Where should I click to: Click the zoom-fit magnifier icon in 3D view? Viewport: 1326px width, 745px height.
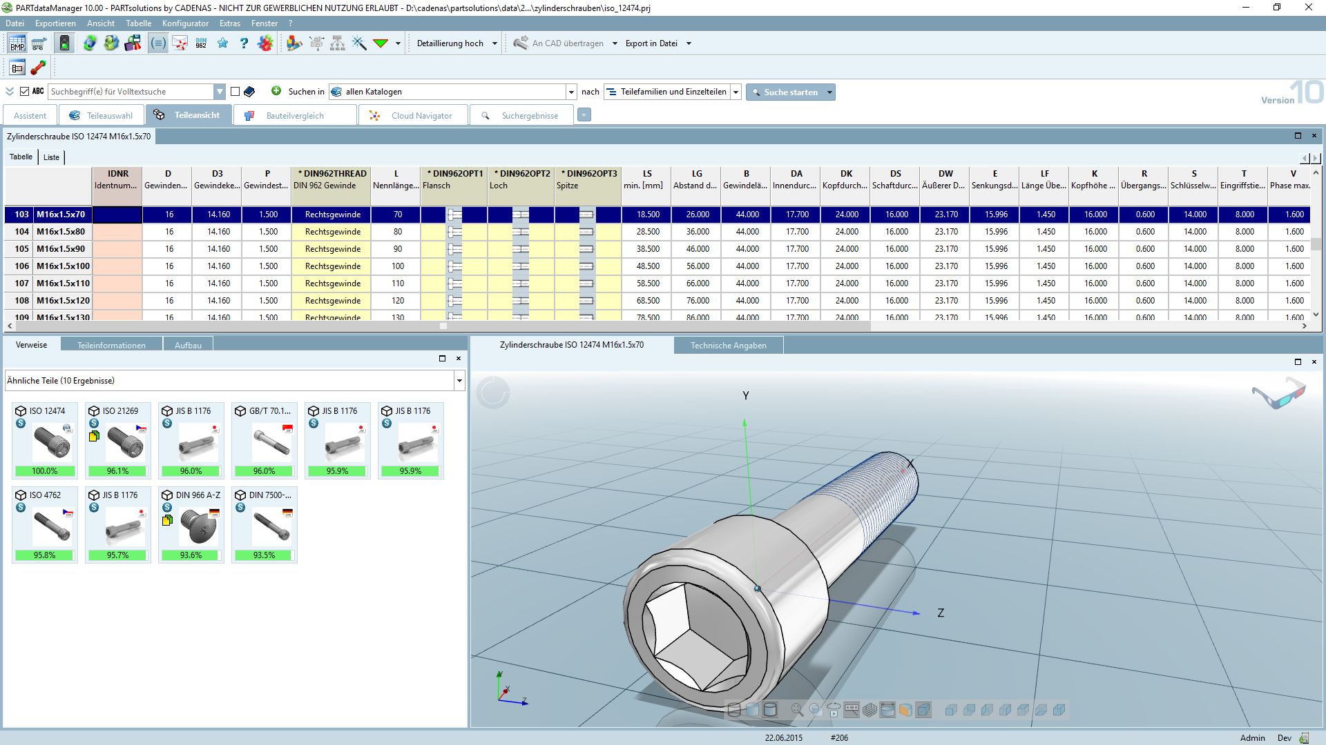[797, 709]
